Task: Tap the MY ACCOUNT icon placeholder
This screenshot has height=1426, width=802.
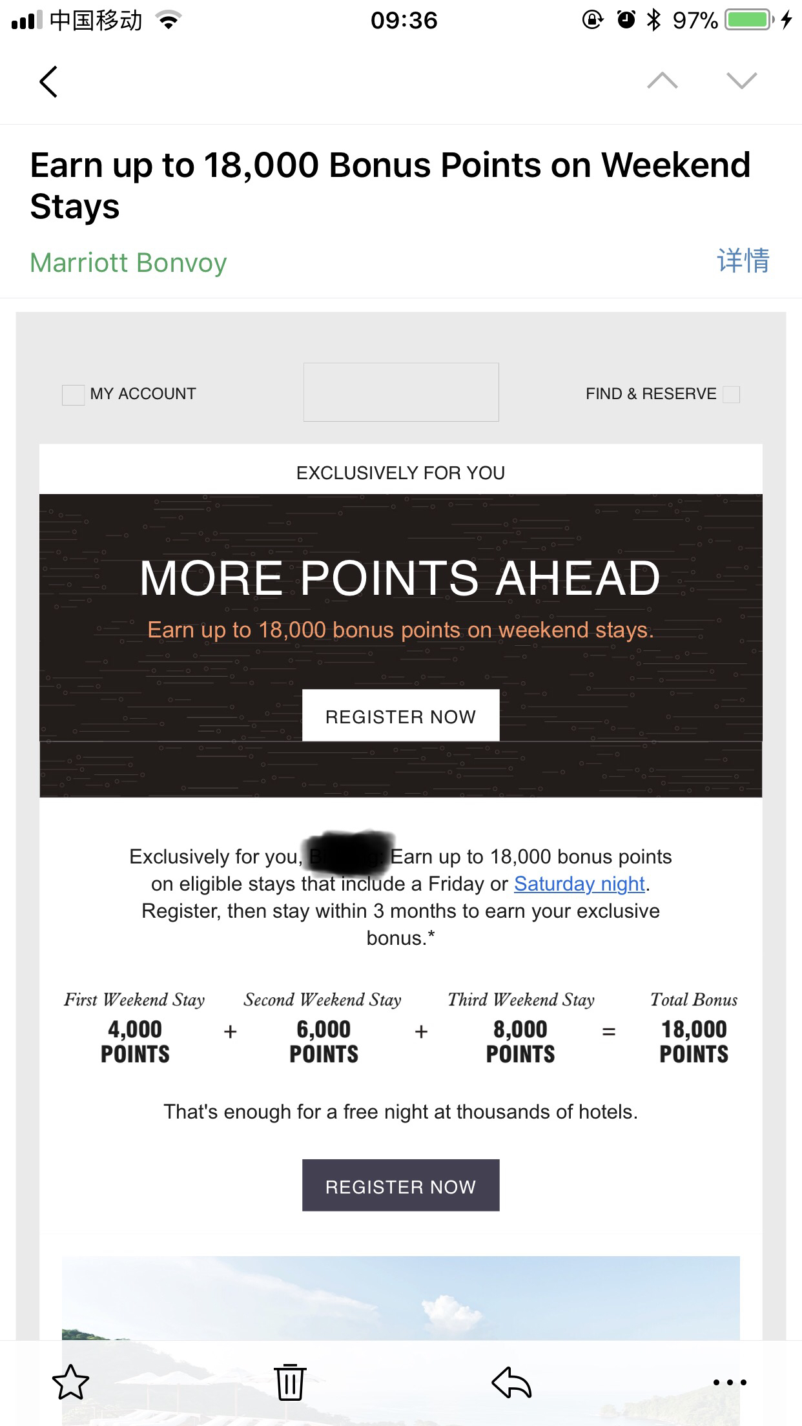Action: [x=73, y=395]
